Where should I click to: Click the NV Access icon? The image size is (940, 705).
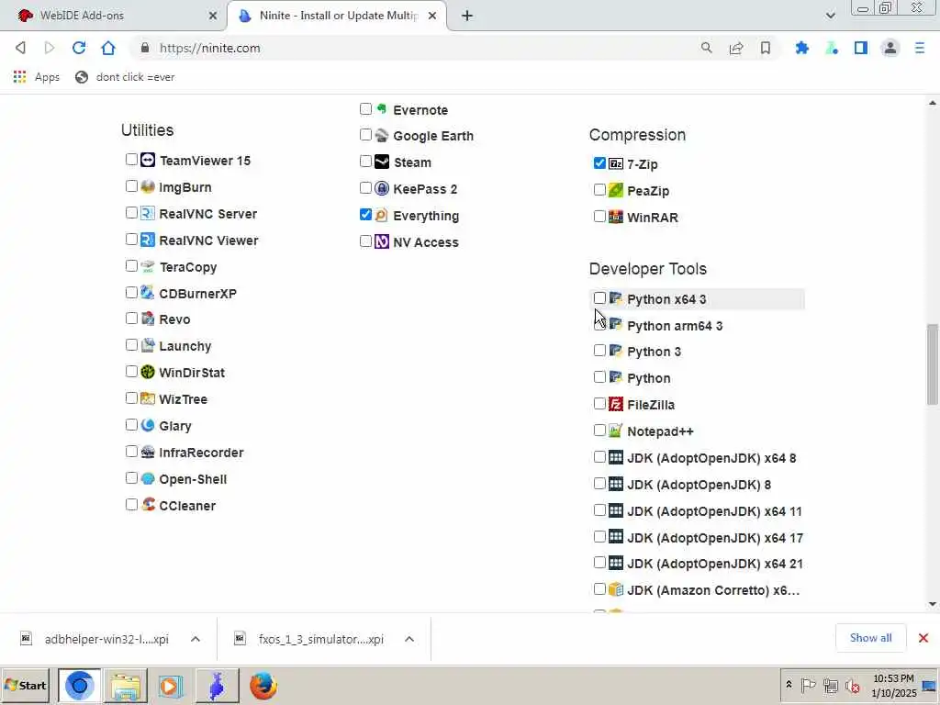(382, 241)
